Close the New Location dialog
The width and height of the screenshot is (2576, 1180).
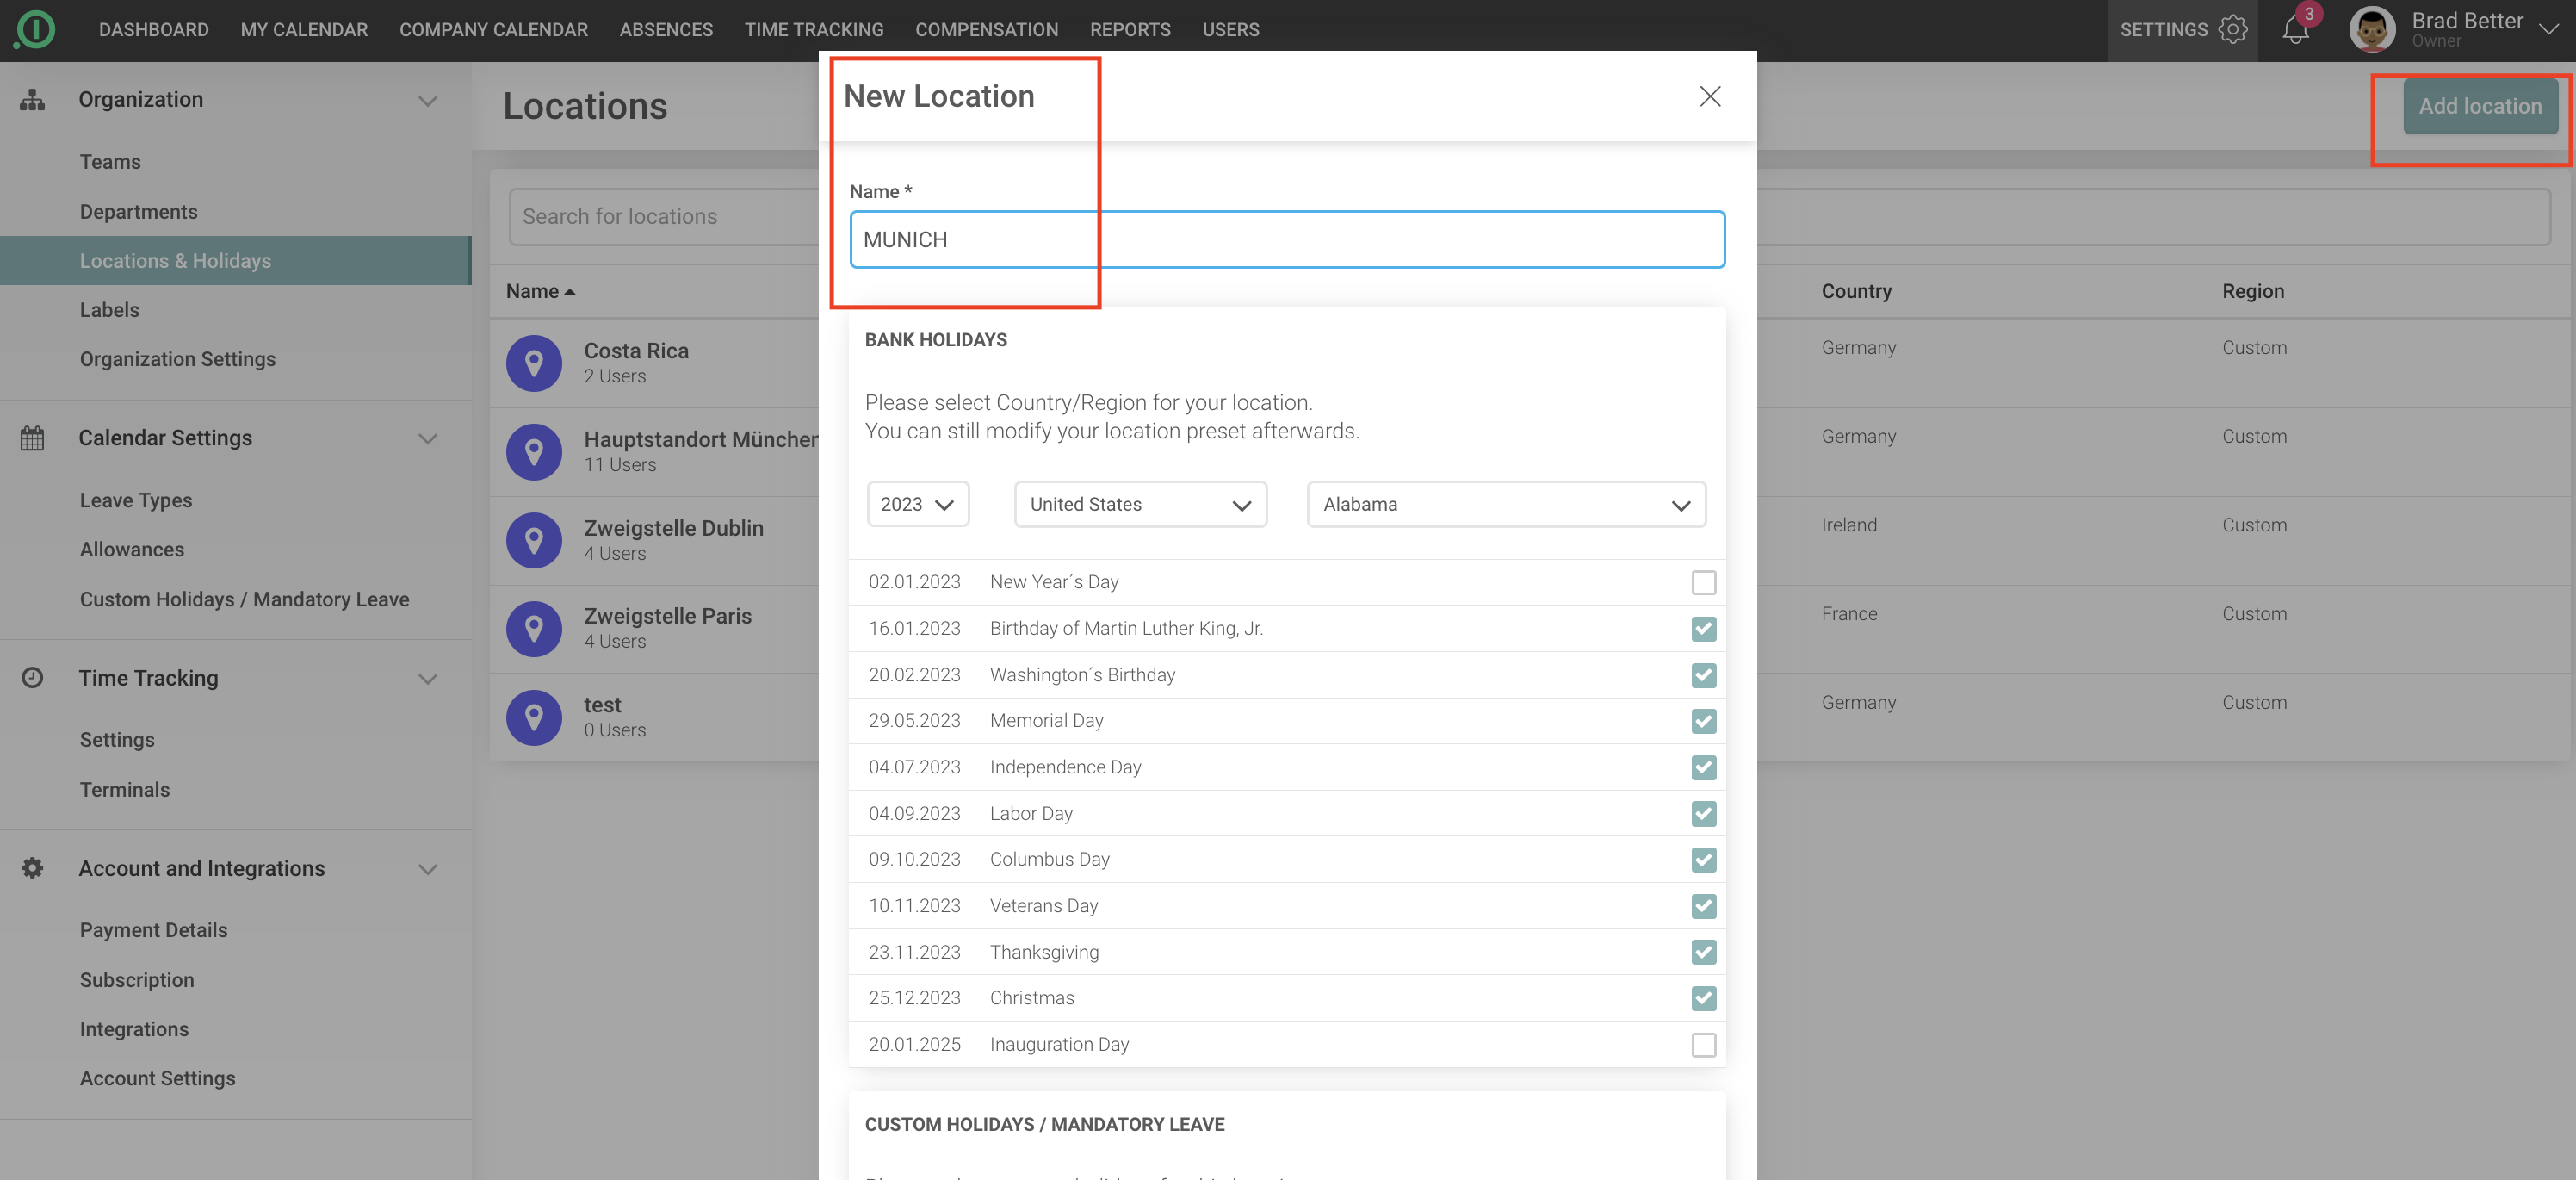(x=1710, y=96)
